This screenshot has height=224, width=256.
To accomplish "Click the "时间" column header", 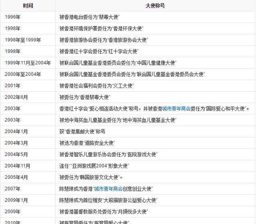I will [x=28, y=6].
